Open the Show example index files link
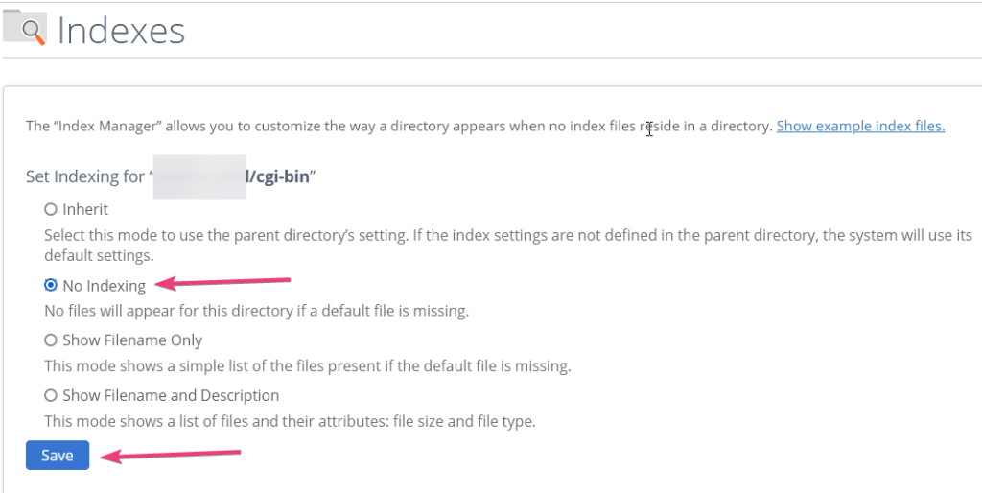 click(860, 126)
